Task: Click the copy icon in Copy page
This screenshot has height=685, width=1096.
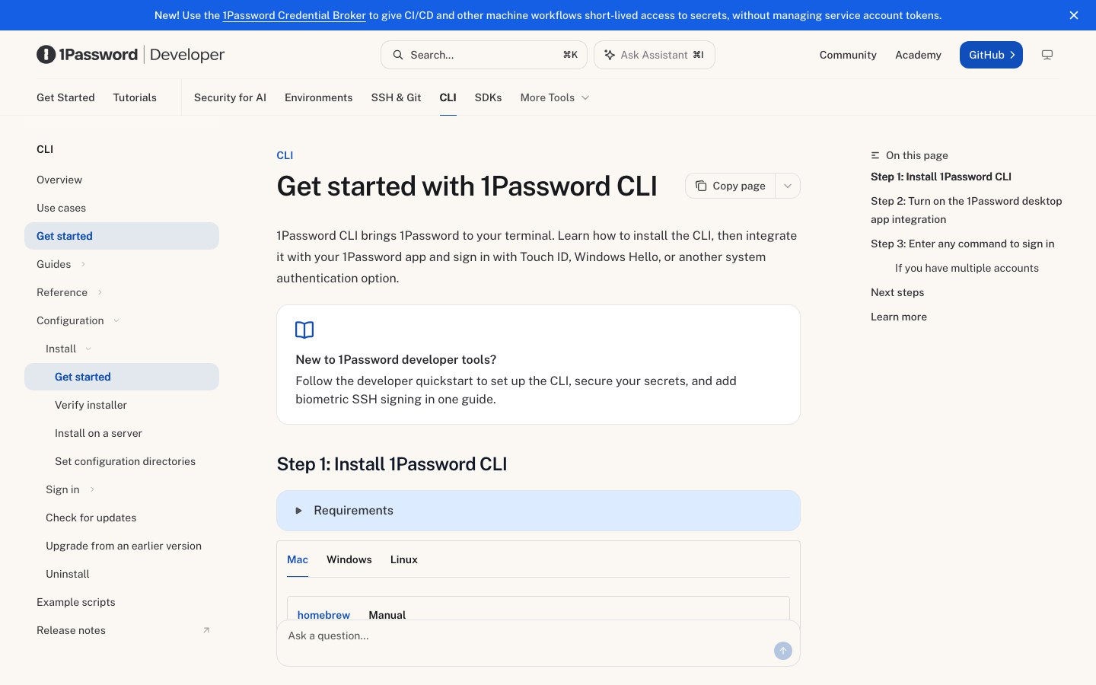Action: coord(701,186)
